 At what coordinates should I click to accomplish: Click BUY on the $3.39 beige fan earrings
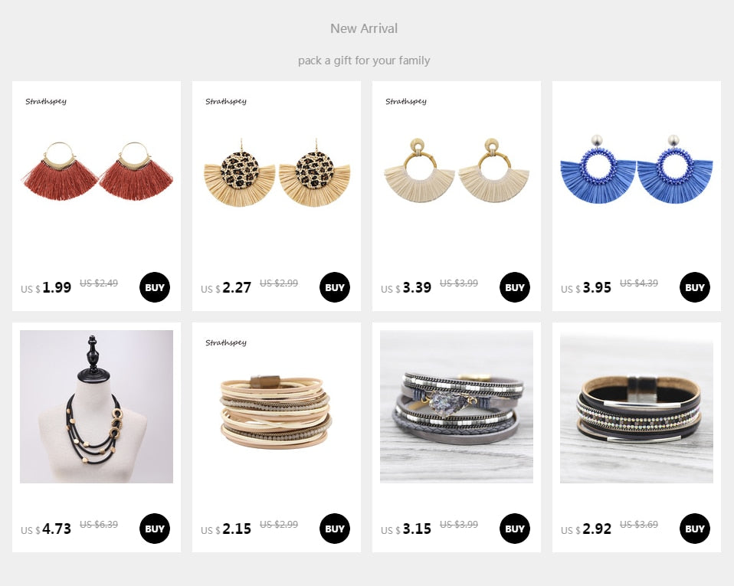(514, 287)
